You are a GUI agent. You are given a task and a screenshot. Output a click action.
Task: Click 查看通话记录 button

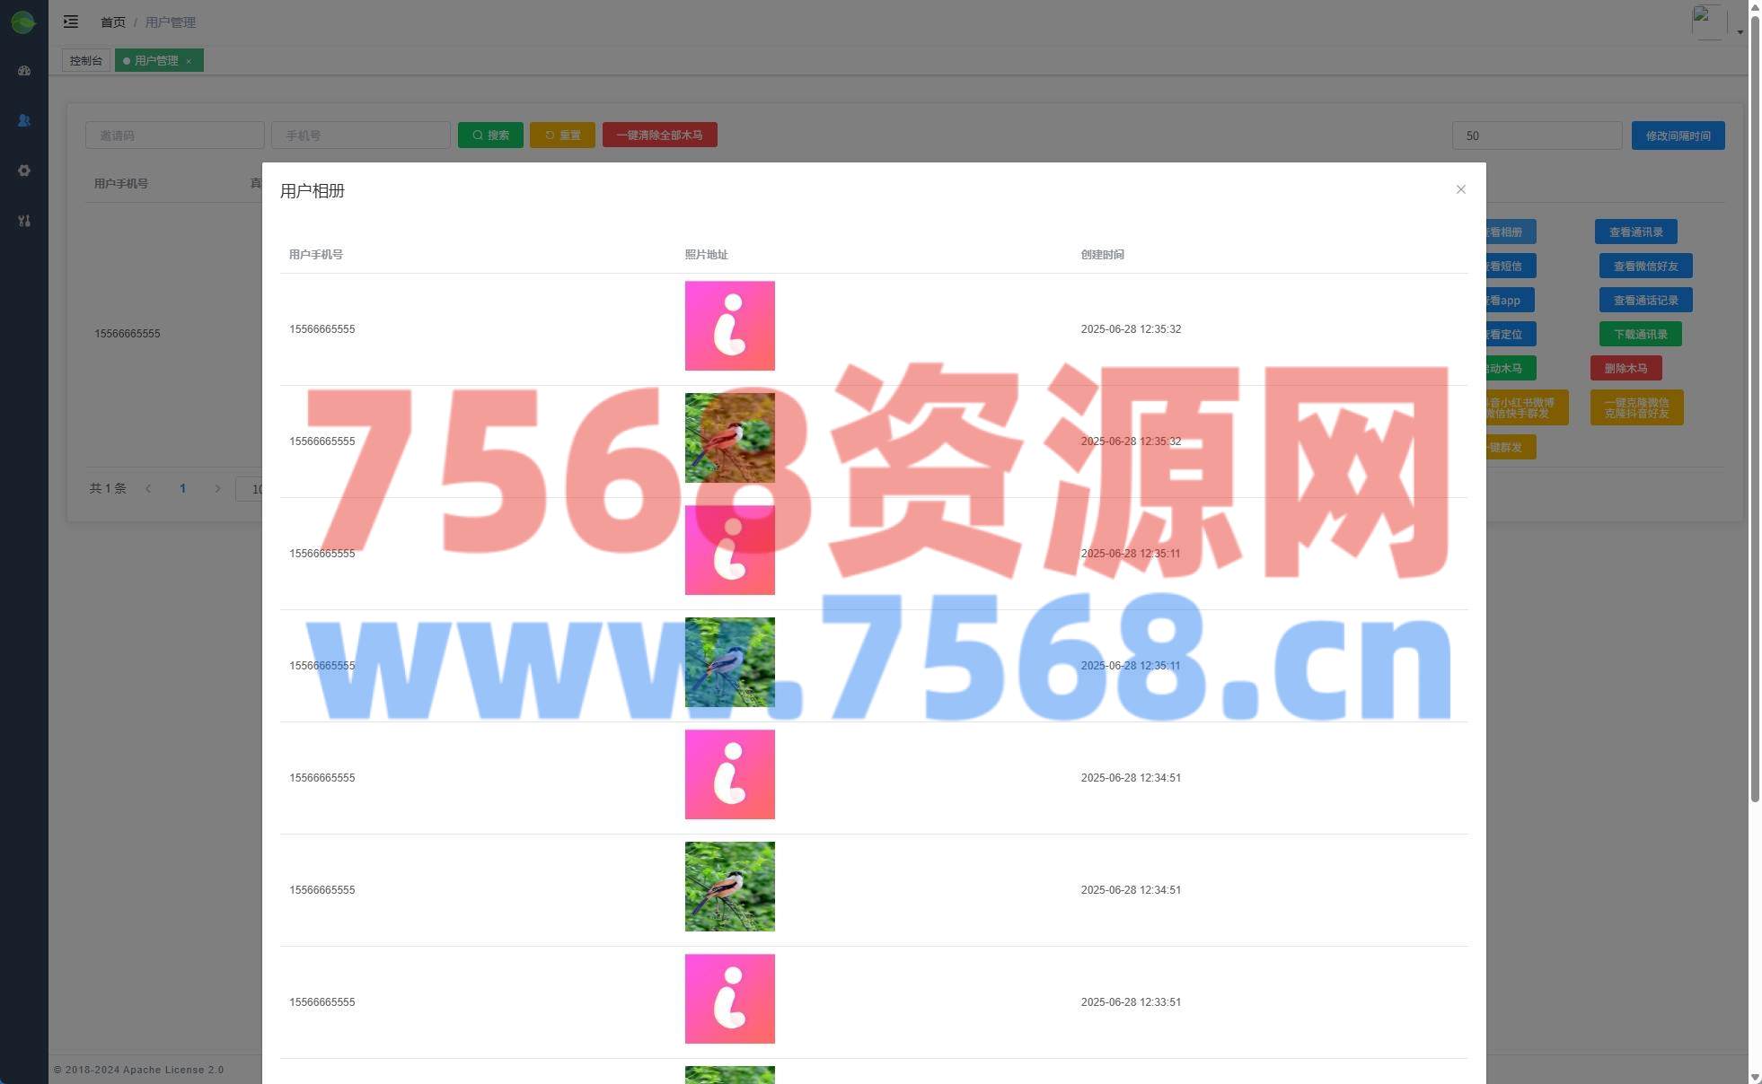coord(1645,300)
